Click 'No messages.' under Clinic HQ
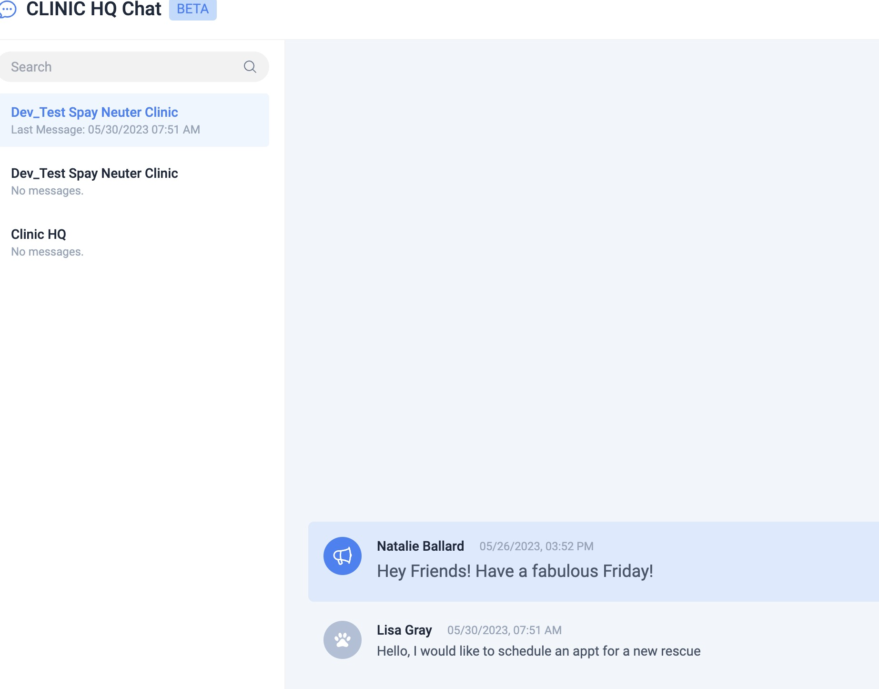 (47, 252)
